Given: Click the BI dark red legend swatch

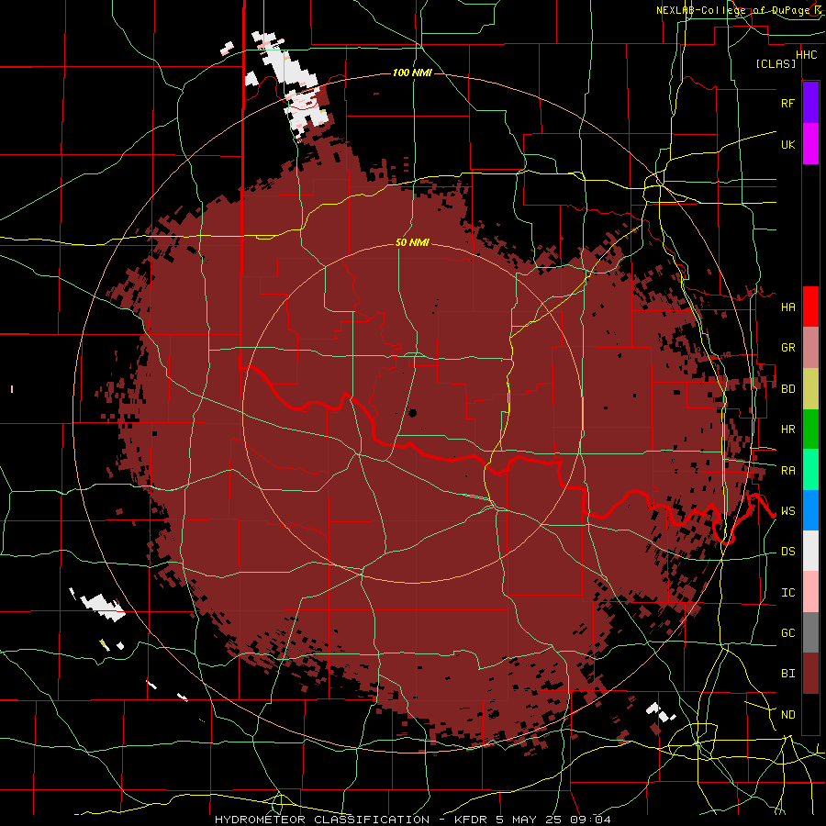Looking at the screenshot, I should tap(810, 674).
